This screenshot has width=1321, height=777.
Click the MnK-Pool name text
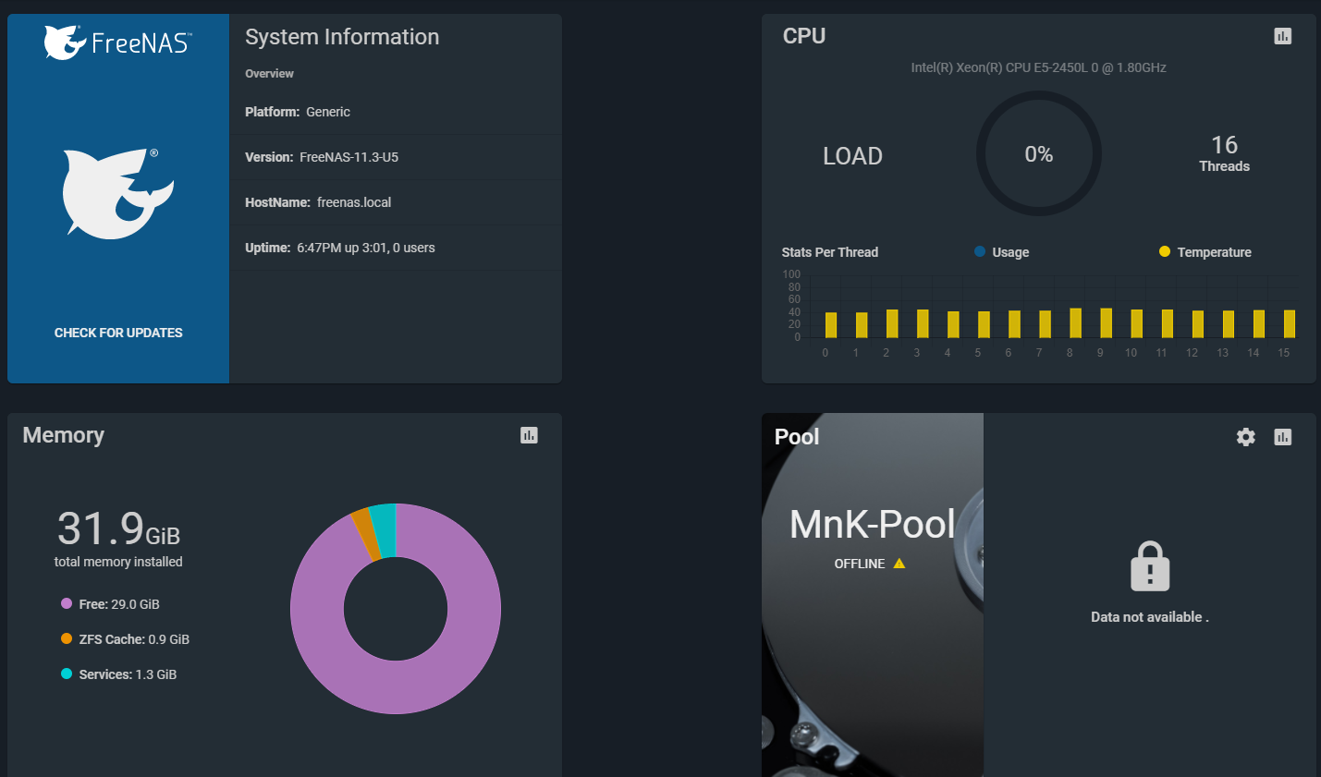click(872, 525)
